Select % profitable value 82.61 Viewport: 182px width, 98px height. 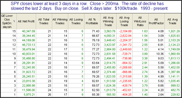pos(96,81)
